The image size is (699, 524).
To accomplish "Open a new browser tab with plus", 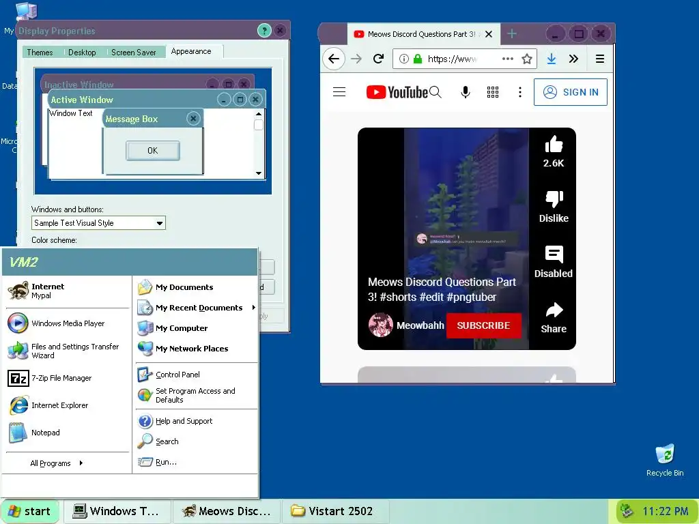I will click(x=512, y=34).
